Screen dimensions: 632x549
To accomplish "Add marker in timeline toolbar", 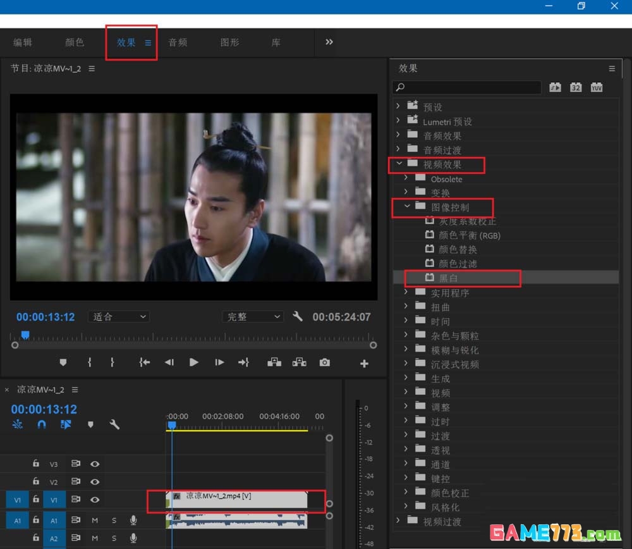I will tap(90, 424).
